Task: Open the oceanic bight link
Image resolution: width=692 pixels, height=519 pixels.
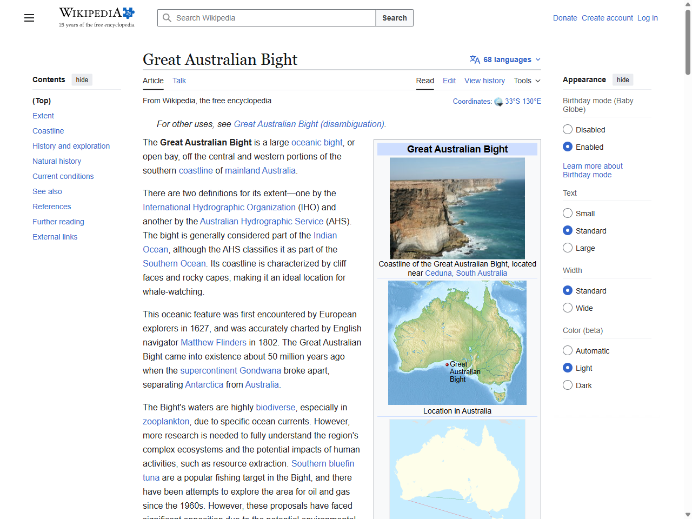Action: pos(317,142)
